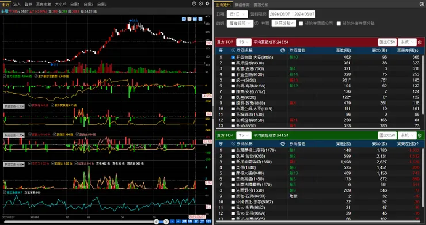
Task: Click the grey track of chart time slider
Action: tap(79, 222)
